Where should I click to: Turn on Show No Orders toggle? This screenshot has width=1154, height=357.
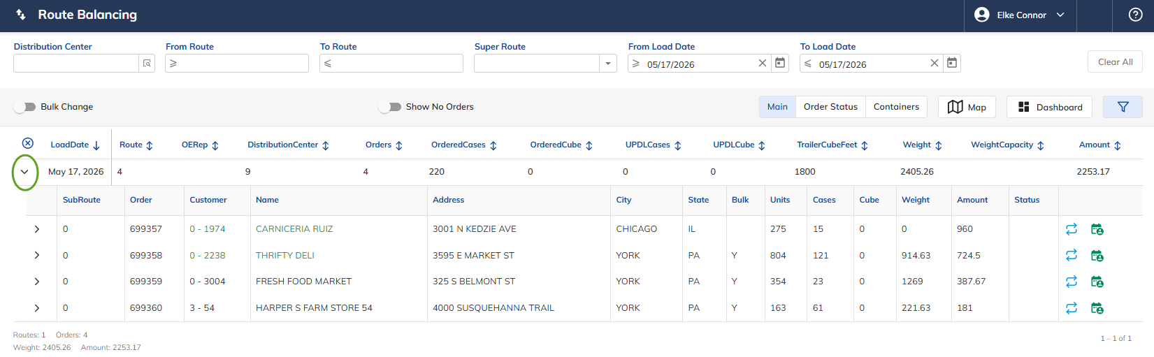(x=390, y=107)
